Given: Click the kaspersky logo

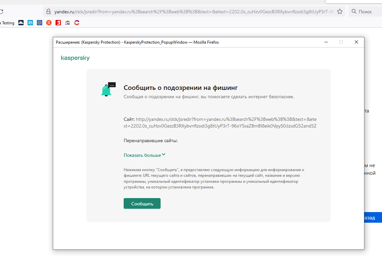Looking at the screenshot, I should [75, 58].
